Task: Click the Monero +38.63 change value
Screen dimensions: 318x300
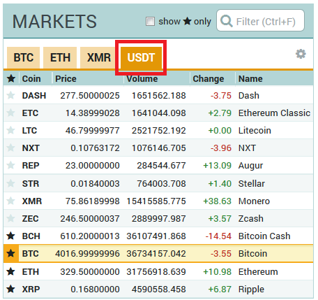Action: click(x=218, y=201)
